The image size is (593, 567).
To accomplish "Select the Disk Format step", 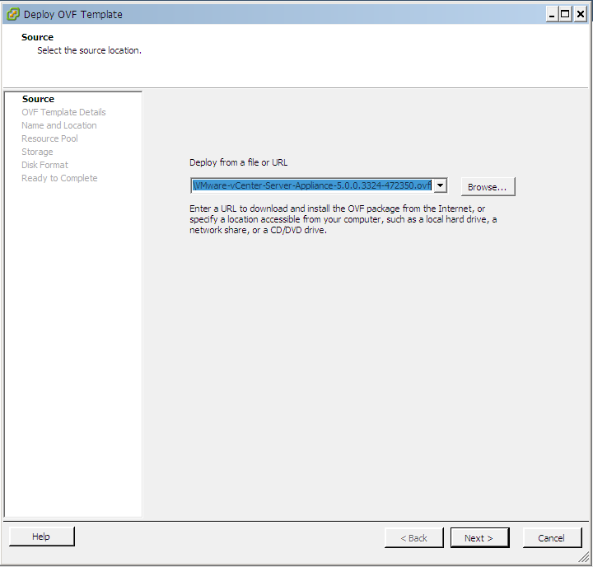I will point(44,165).
